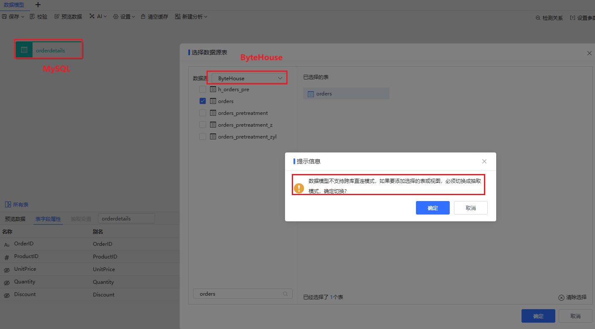Click 确定 in the 选择数据源表 dialog

pyautogui.click(x=538, y=316)
